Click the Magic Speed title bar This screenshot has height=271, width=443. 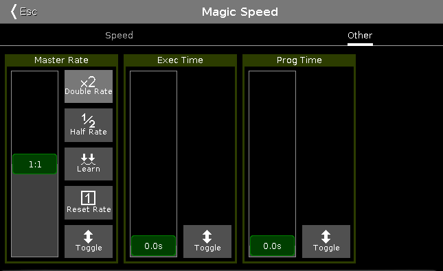240,12
